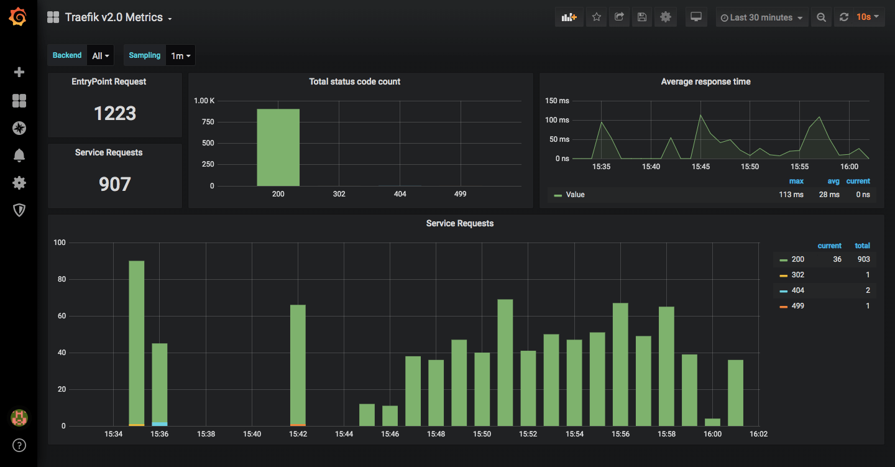This screenshot has width=895, height=467.
Task: Click the Sampling variable label
Action: point(145,55)
